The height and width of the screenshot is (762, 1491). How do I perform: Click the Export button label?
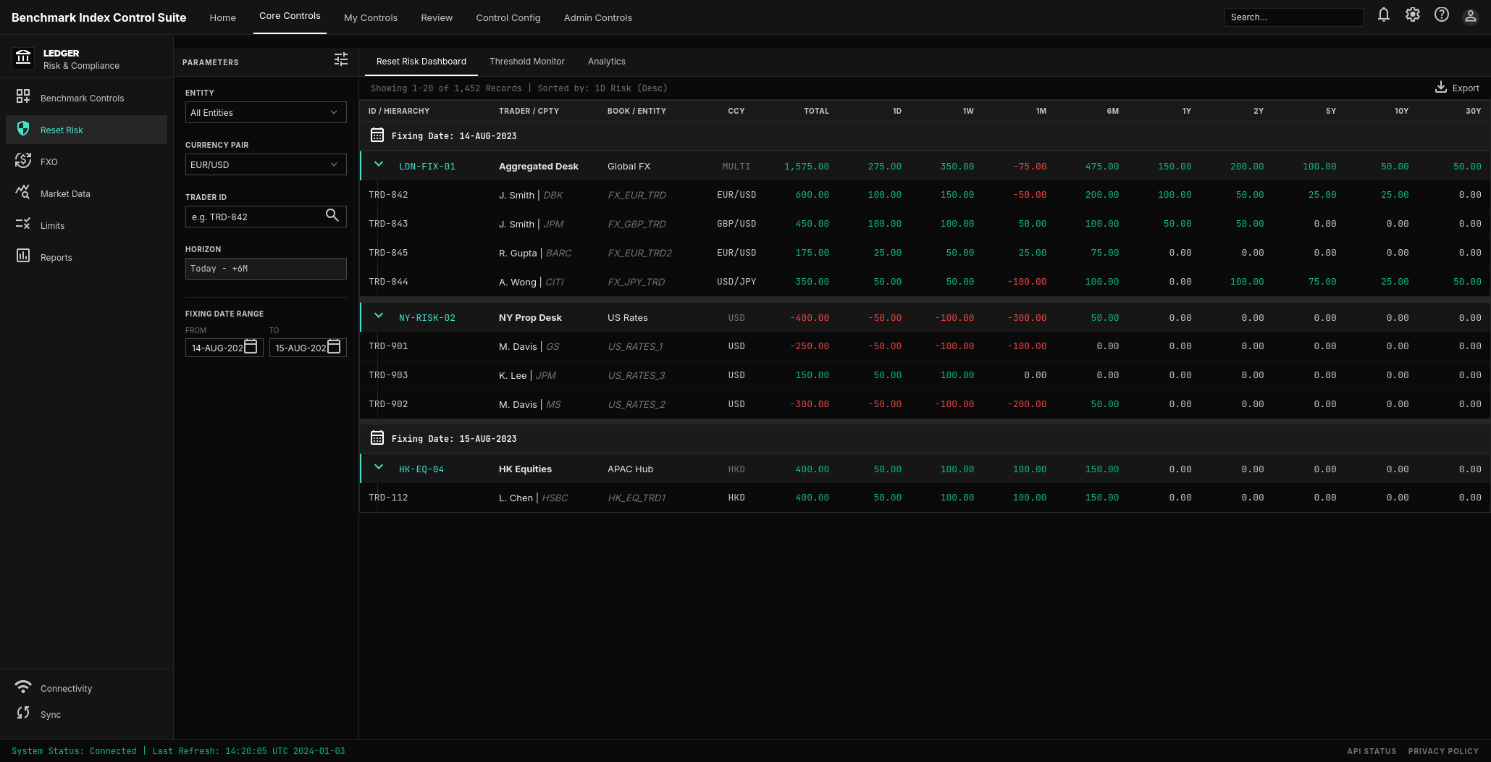1466,88
